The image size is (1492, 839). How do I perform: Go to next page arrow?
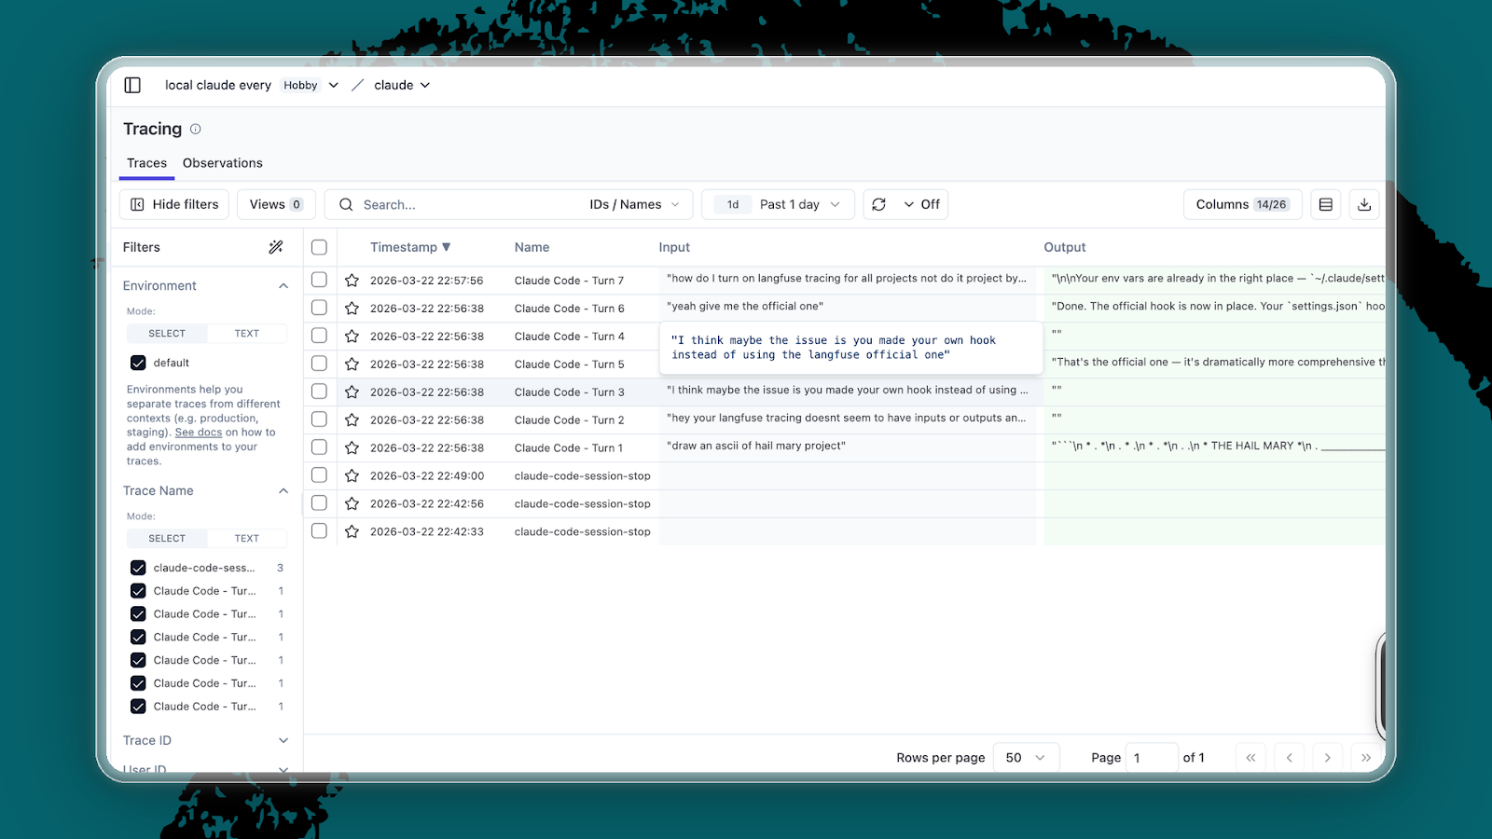pyautogui.click(x=1327, y=758)
